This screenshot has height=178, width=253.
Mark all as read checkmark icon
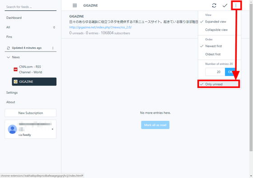[225, 5]
